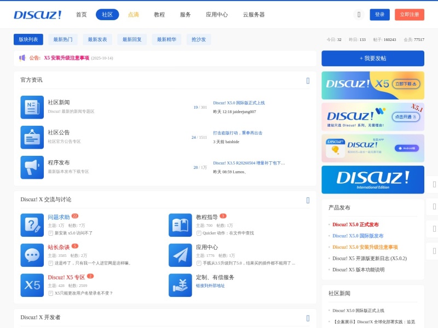438x328 pixels.
Task: Open Discuz! X5 版本功能说明 link
Action: click(x=359, y=270)
